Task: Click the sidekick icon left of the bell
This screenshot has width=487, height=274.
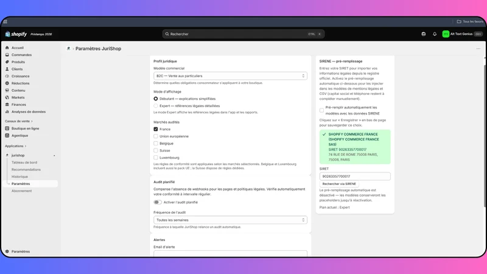Action: [x=423, y=34]
